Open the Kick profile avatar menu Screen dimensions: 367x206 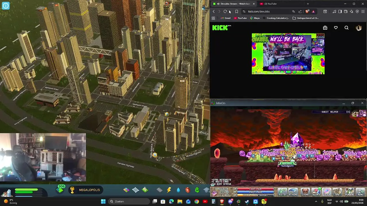[359, 28]
